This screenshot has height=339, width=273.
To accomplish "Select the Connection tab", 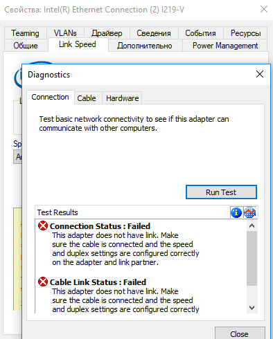I will point(51,97).
